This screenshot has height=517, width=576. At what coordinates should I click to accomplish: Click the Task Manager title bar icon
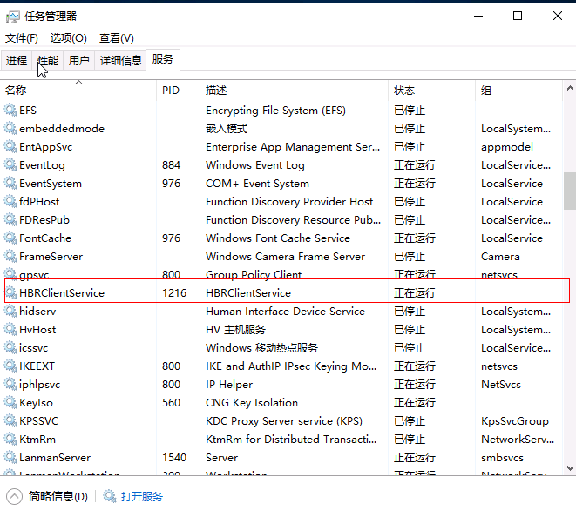[x=13, y=17]
